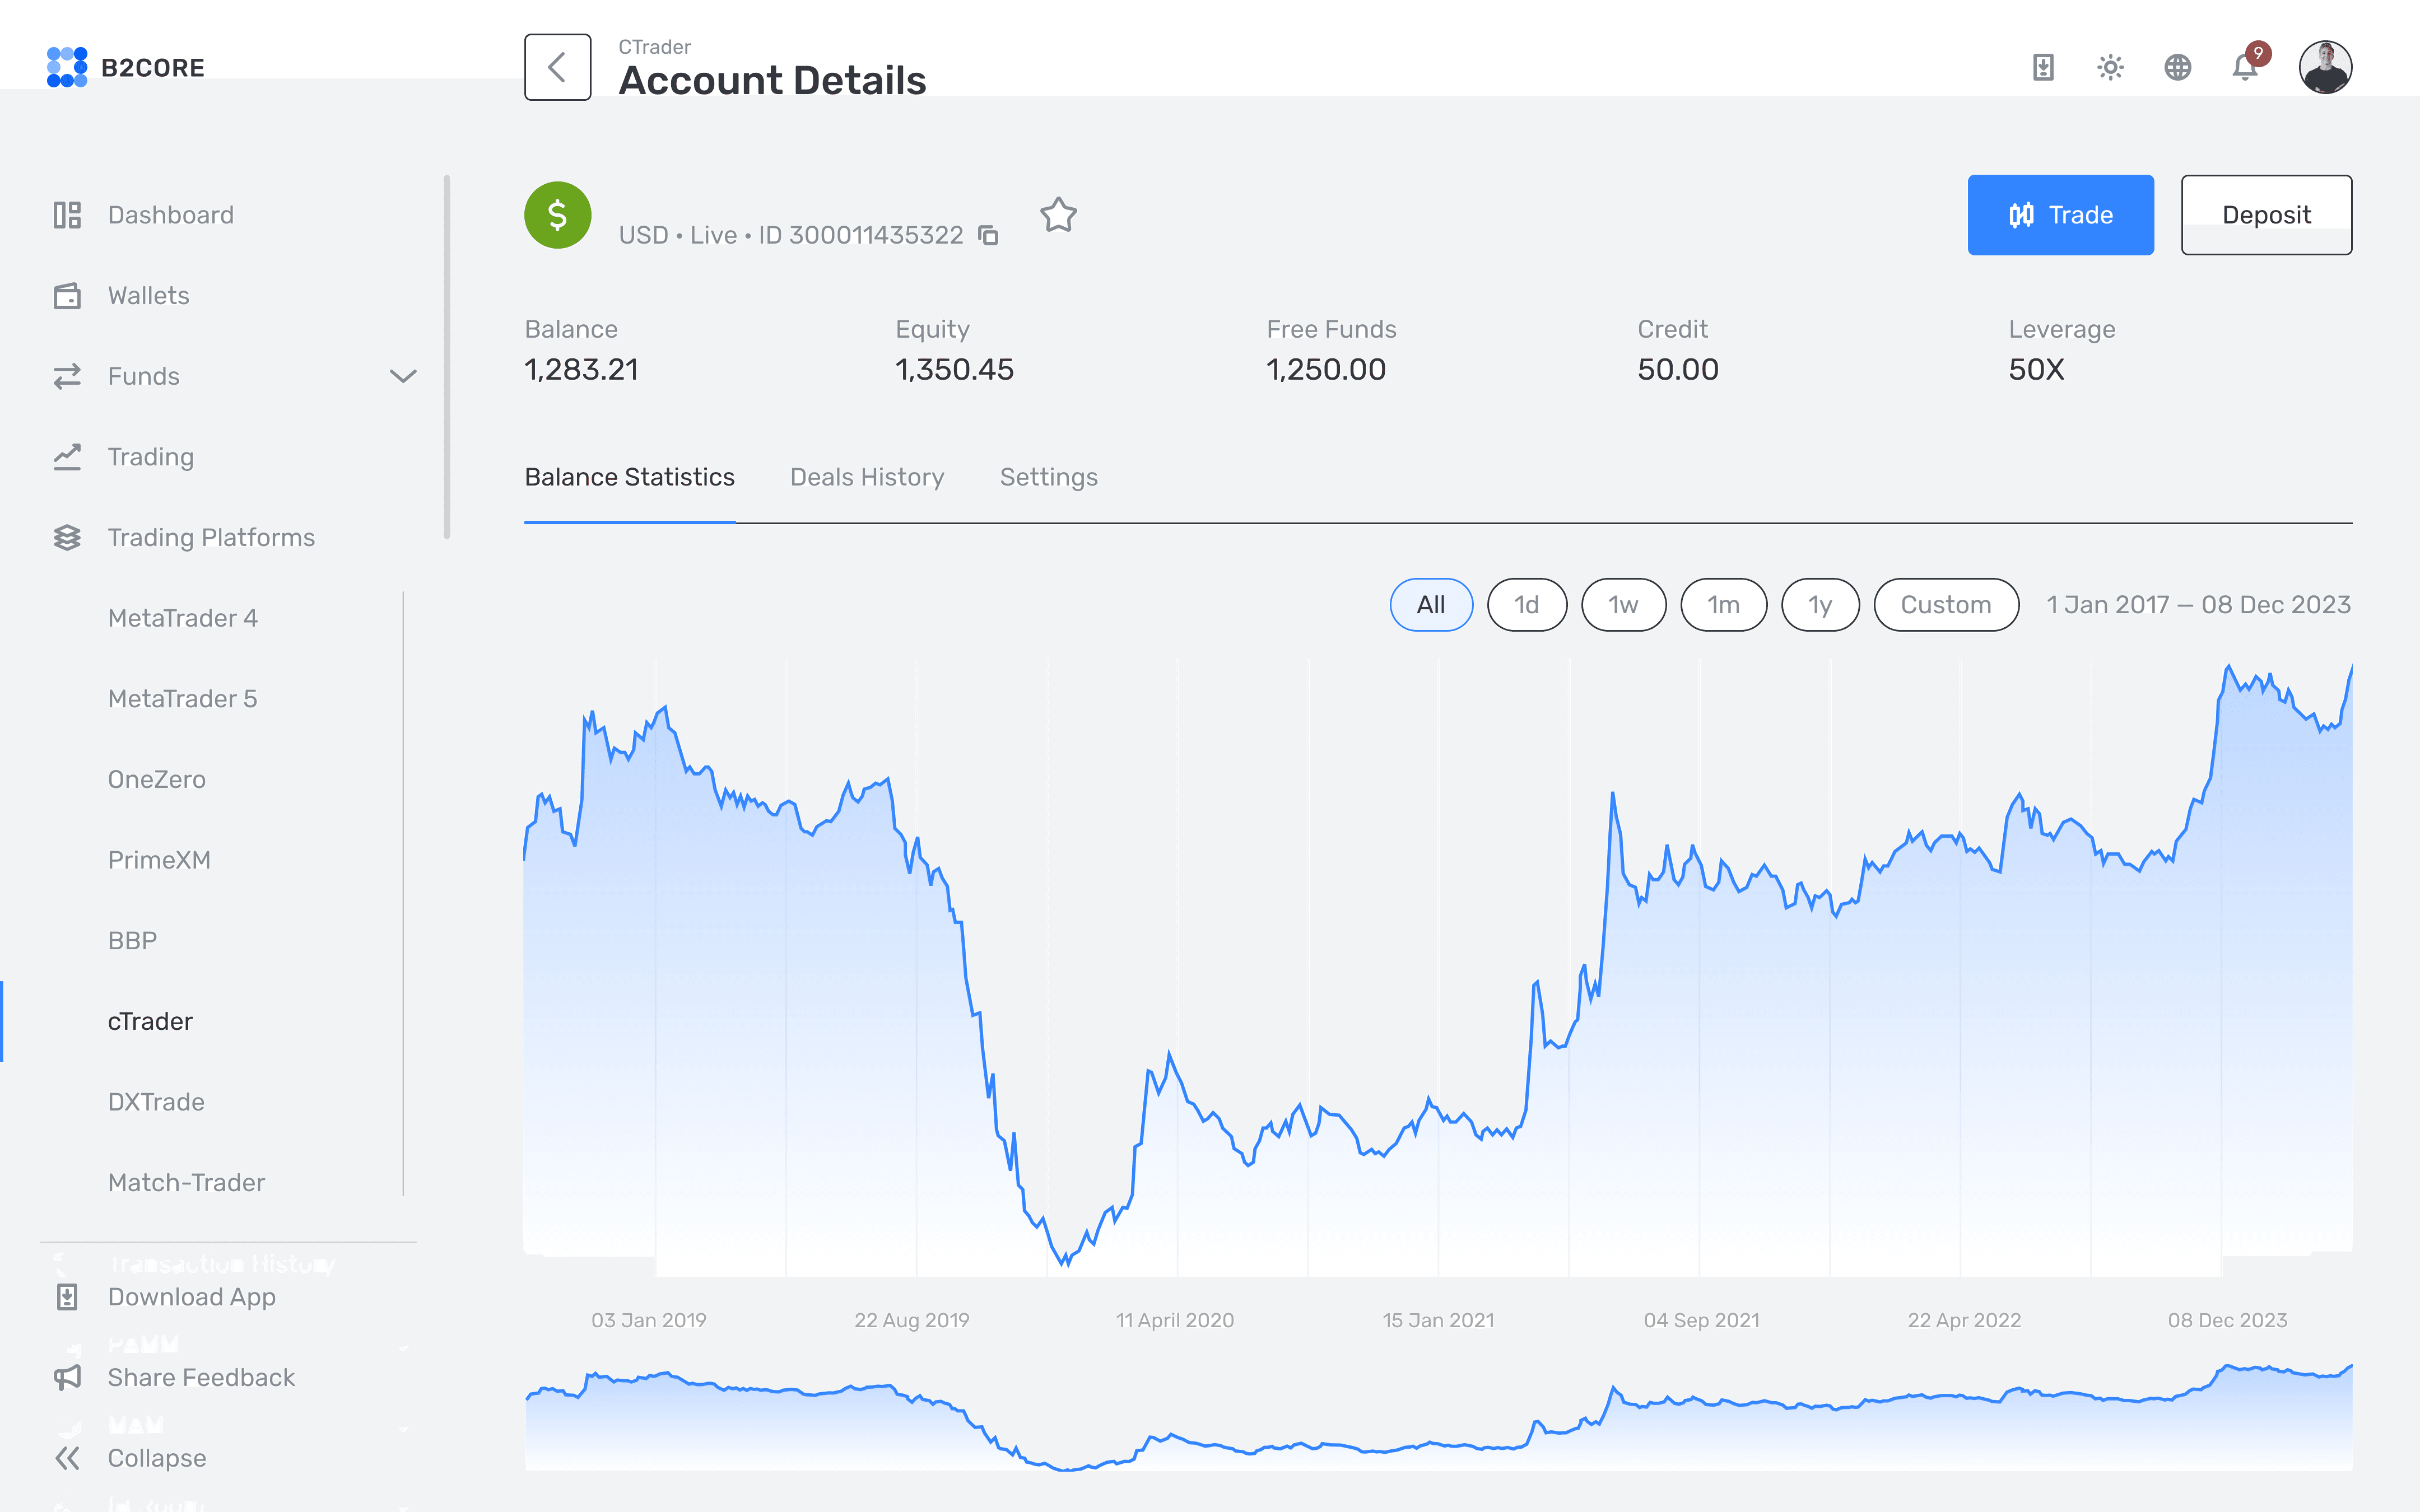Switch to Settings tab

pyautogui.click(x=1049, y=477)
